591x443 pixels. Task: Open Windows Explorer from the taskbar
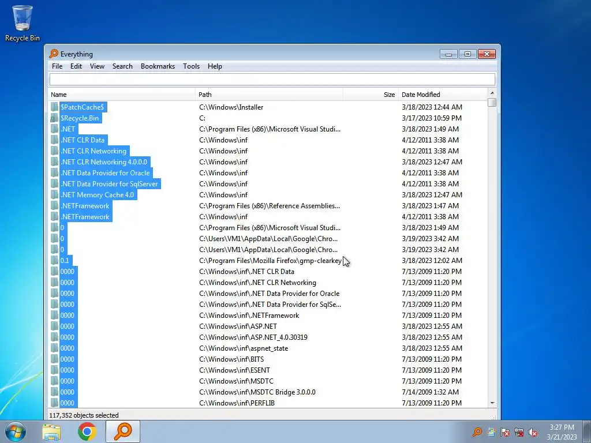(51, 432)
